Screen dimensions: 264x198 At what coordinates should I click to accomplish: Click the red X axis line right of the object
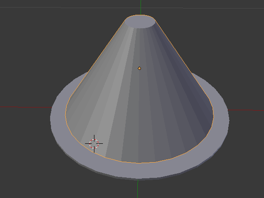click(x=246, y=110)
